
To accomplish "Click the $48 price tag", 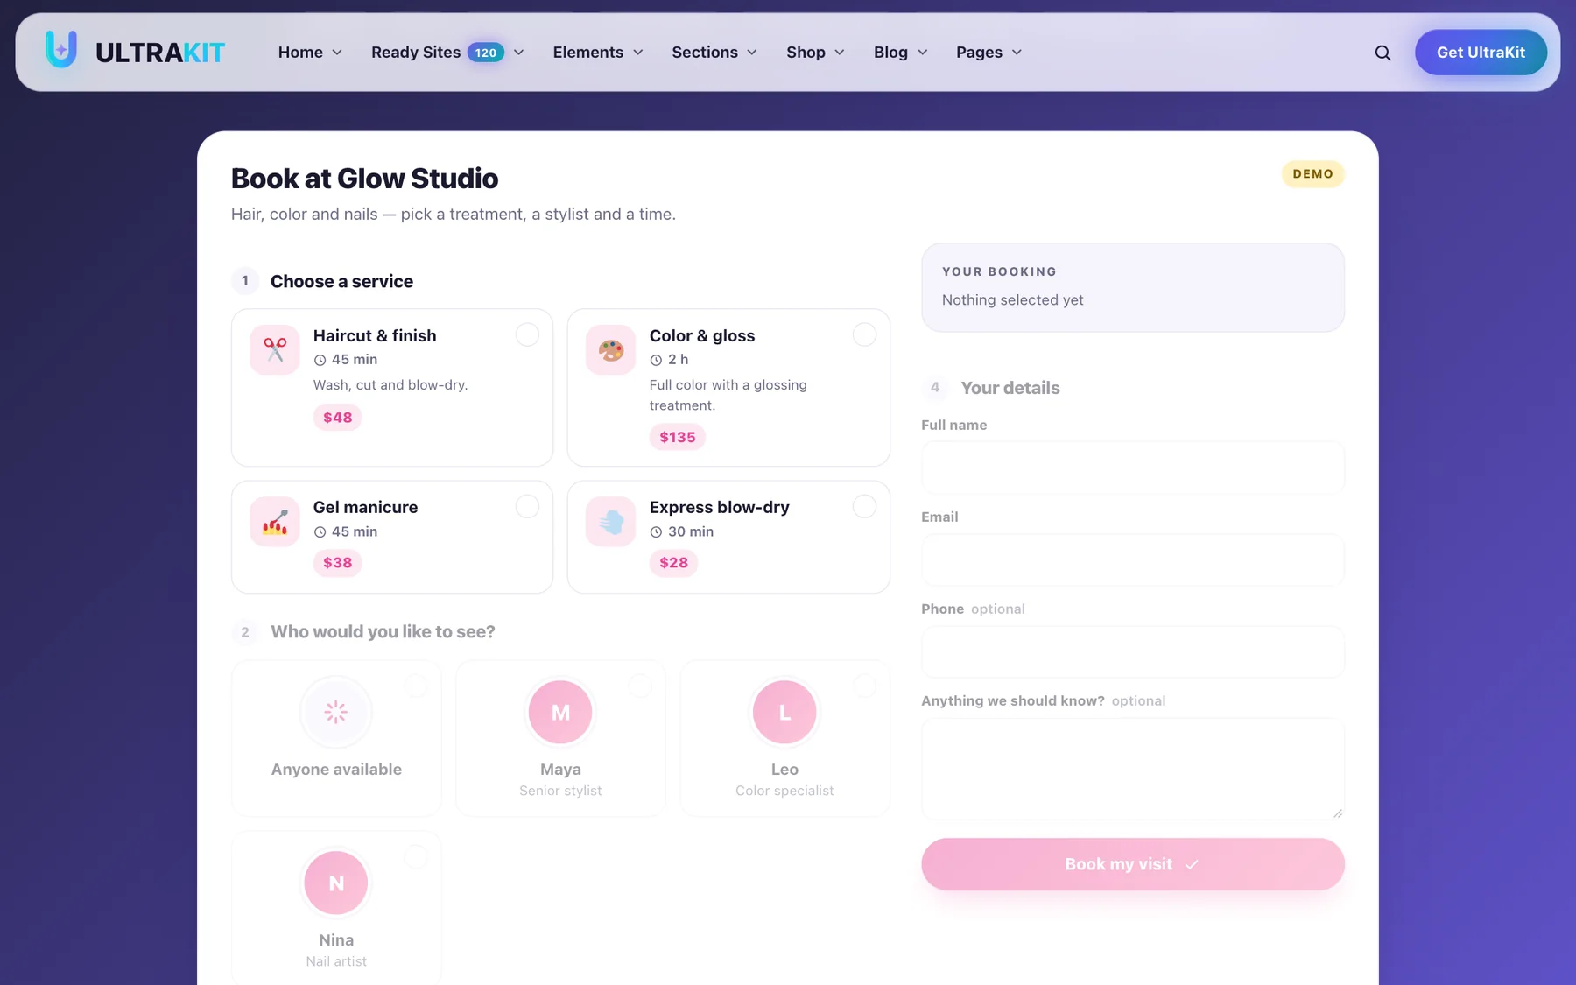I will [337, 418].
